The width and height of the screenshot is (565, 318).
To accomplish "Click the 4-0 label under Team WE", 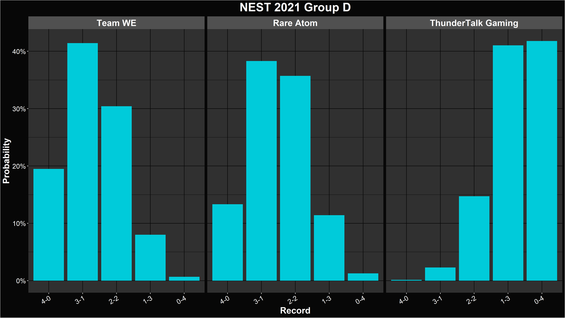I will point(46,300).
